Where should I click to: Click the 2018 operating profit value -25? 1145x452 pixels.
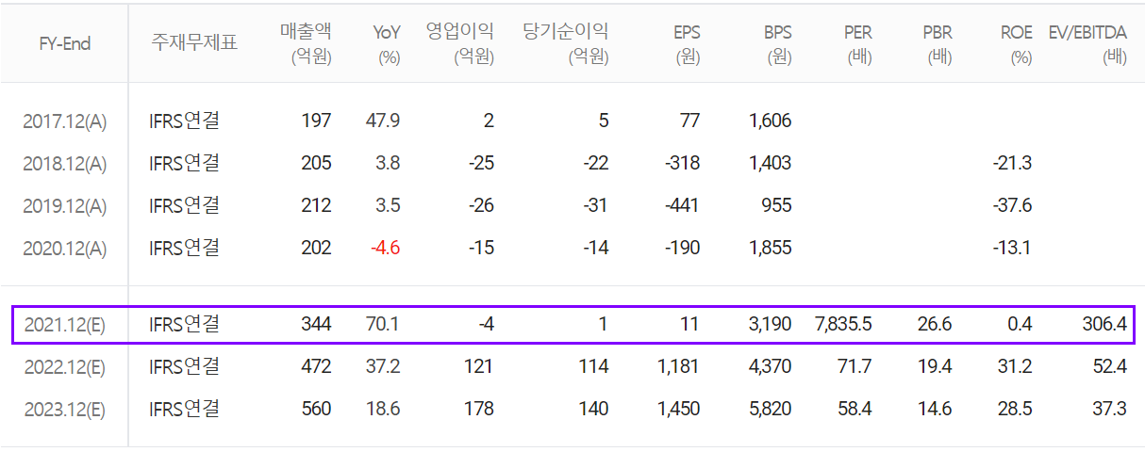click(481, 163)
